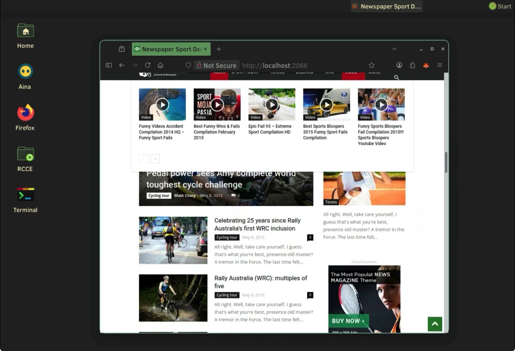Expand the list all tabs chevron
The width and height of the screenshot is (515, 351).
pyautogui.click(x=394, y=49)
